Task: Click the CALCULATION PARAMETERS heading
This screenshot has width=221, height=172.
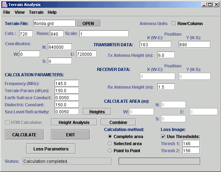Action: coord(34,75)
